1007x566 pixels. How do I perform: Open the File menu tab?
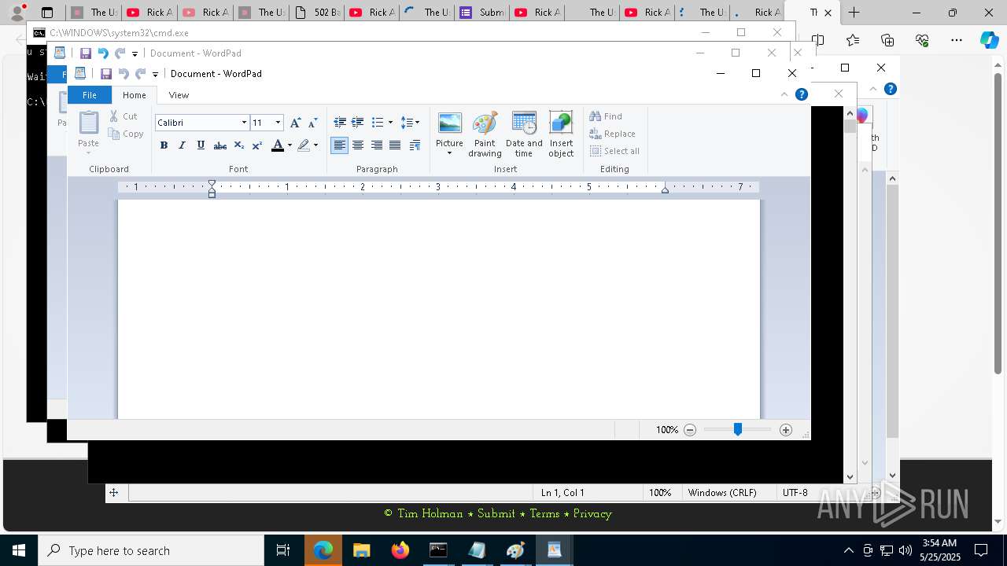tap(90, 95)
